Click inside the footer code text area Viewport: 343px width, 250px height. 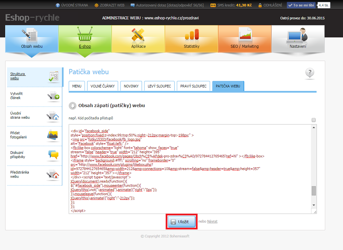[x=190, y=169]
